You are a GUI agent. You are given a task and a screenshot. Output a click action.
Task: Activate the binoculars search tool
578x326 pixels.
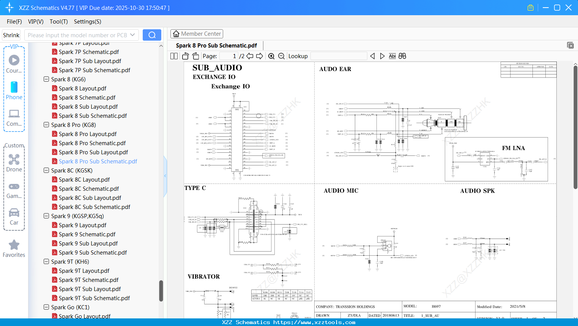402,56
